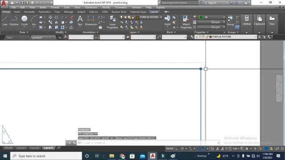The image size is (285, 160).
Task: Click Sign In button
Action: (x=212, y=3)
